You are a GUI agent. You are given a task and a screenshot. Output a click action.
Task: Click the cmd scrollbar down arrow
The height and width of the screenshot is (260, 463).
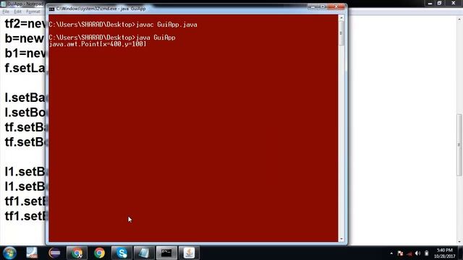(x=341, y=239)
